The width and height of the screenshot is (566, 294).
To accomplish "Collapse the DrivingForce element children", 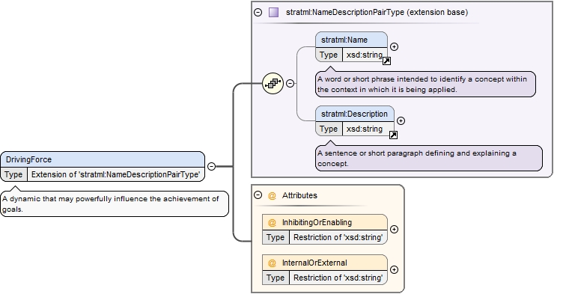I will pos(212,166).
